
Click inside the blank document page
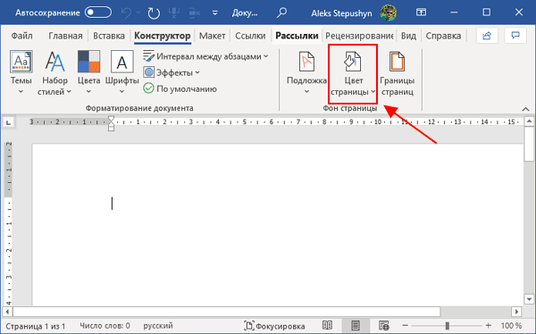click(278, 225)
